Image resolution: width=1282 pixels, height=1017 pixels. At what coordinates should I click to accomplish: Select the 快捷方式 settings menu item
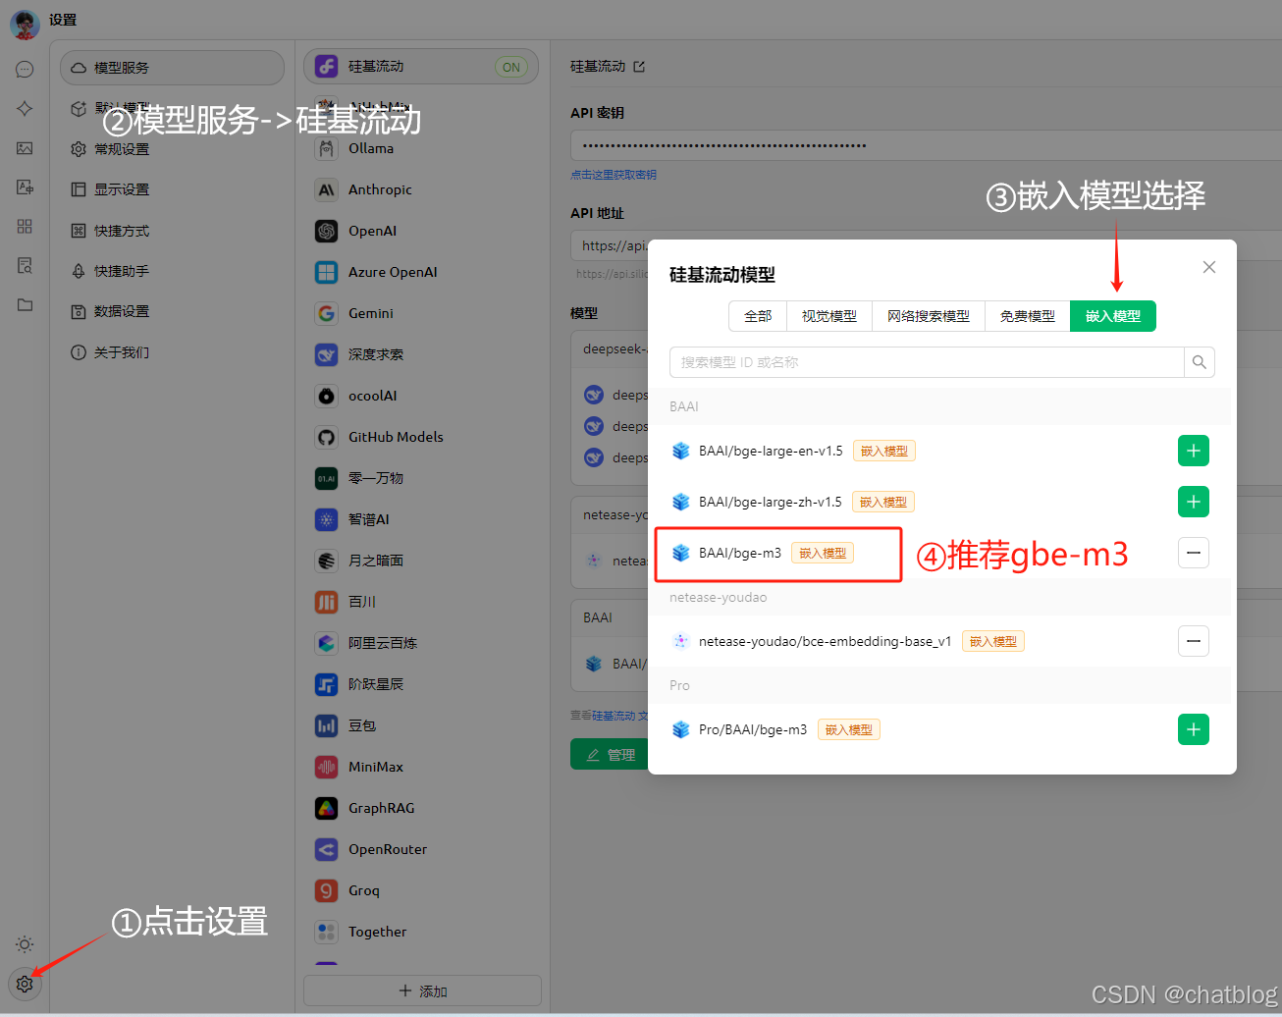point(172,231)
